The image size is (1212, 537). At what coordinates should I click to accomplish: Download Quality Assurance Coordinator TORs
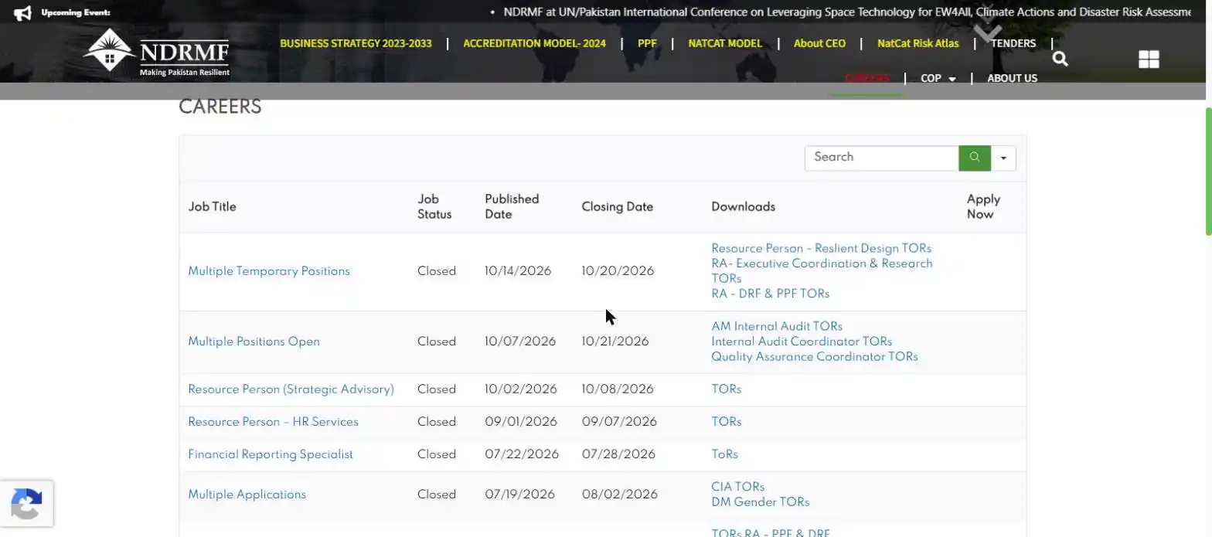815,357
